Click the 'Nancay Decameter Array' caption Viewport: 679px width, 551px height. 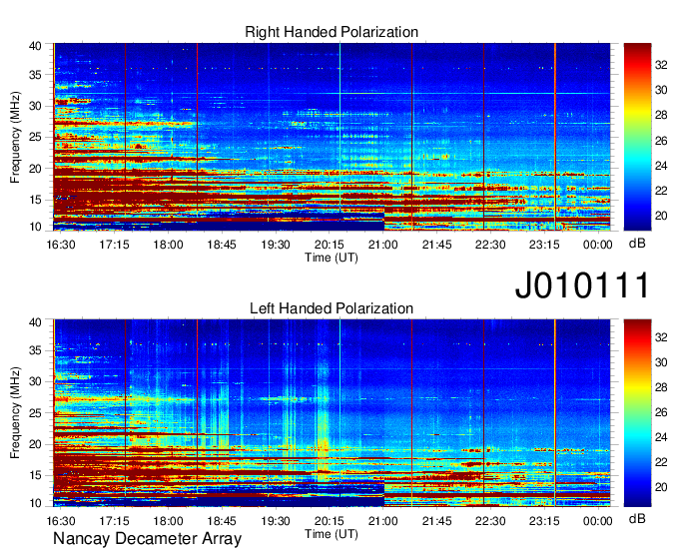[147, 539]
